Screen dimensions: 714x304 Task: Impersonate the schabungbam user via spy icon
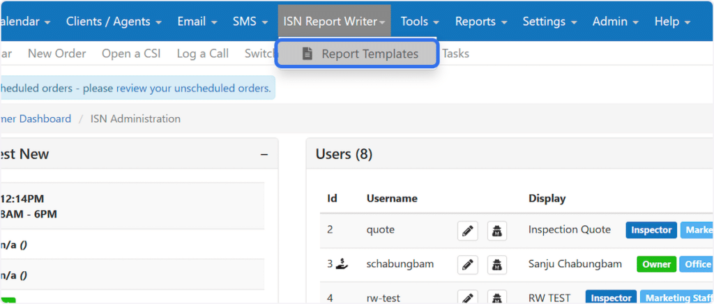tap(496, 264)
